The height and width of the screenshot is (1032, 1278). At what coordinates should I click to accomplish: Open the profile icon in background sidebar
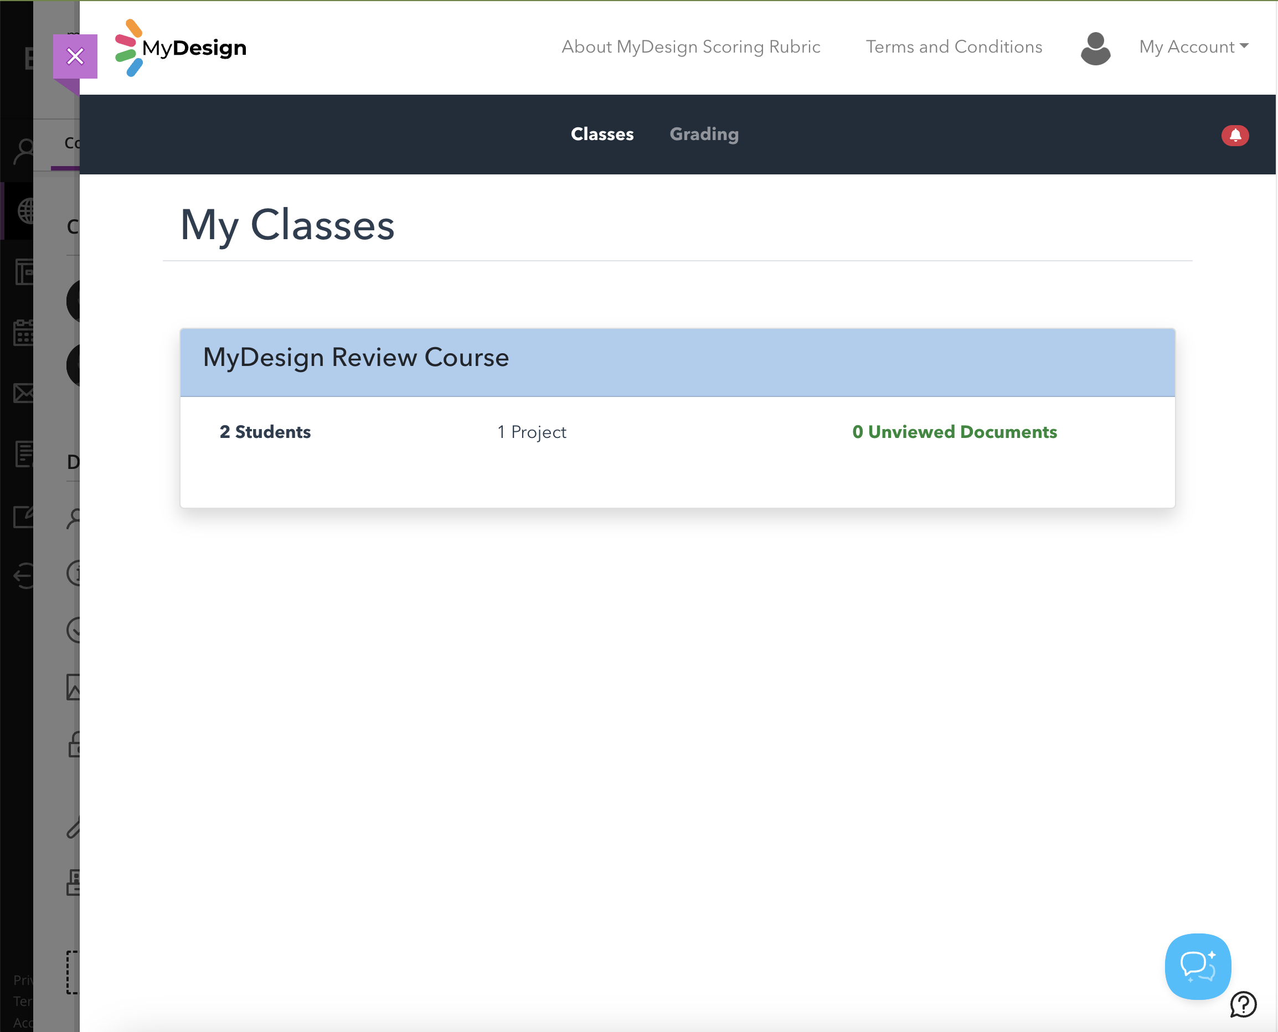[24, 152]
